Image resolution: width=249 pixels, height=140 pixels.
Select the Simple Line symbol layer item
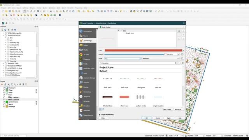(x=130, y=33)
